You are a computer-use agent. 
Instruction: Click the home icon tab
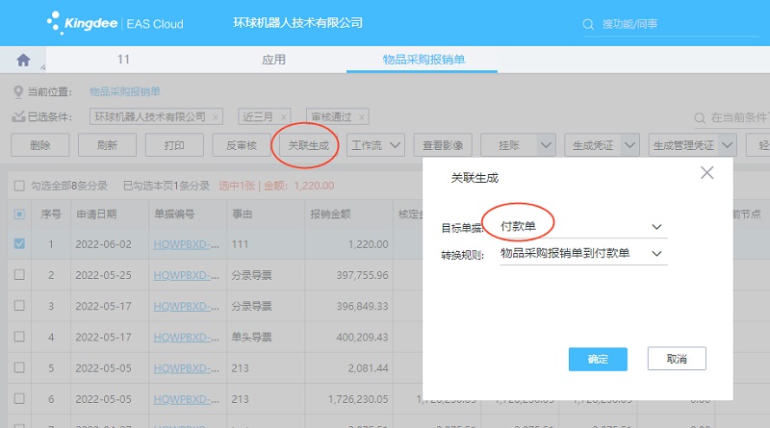[x=23, y=60]
